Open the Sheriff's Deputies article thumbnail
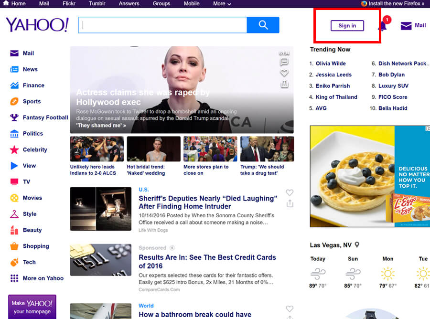Screen dimensions: 430x319 (101, 209)
